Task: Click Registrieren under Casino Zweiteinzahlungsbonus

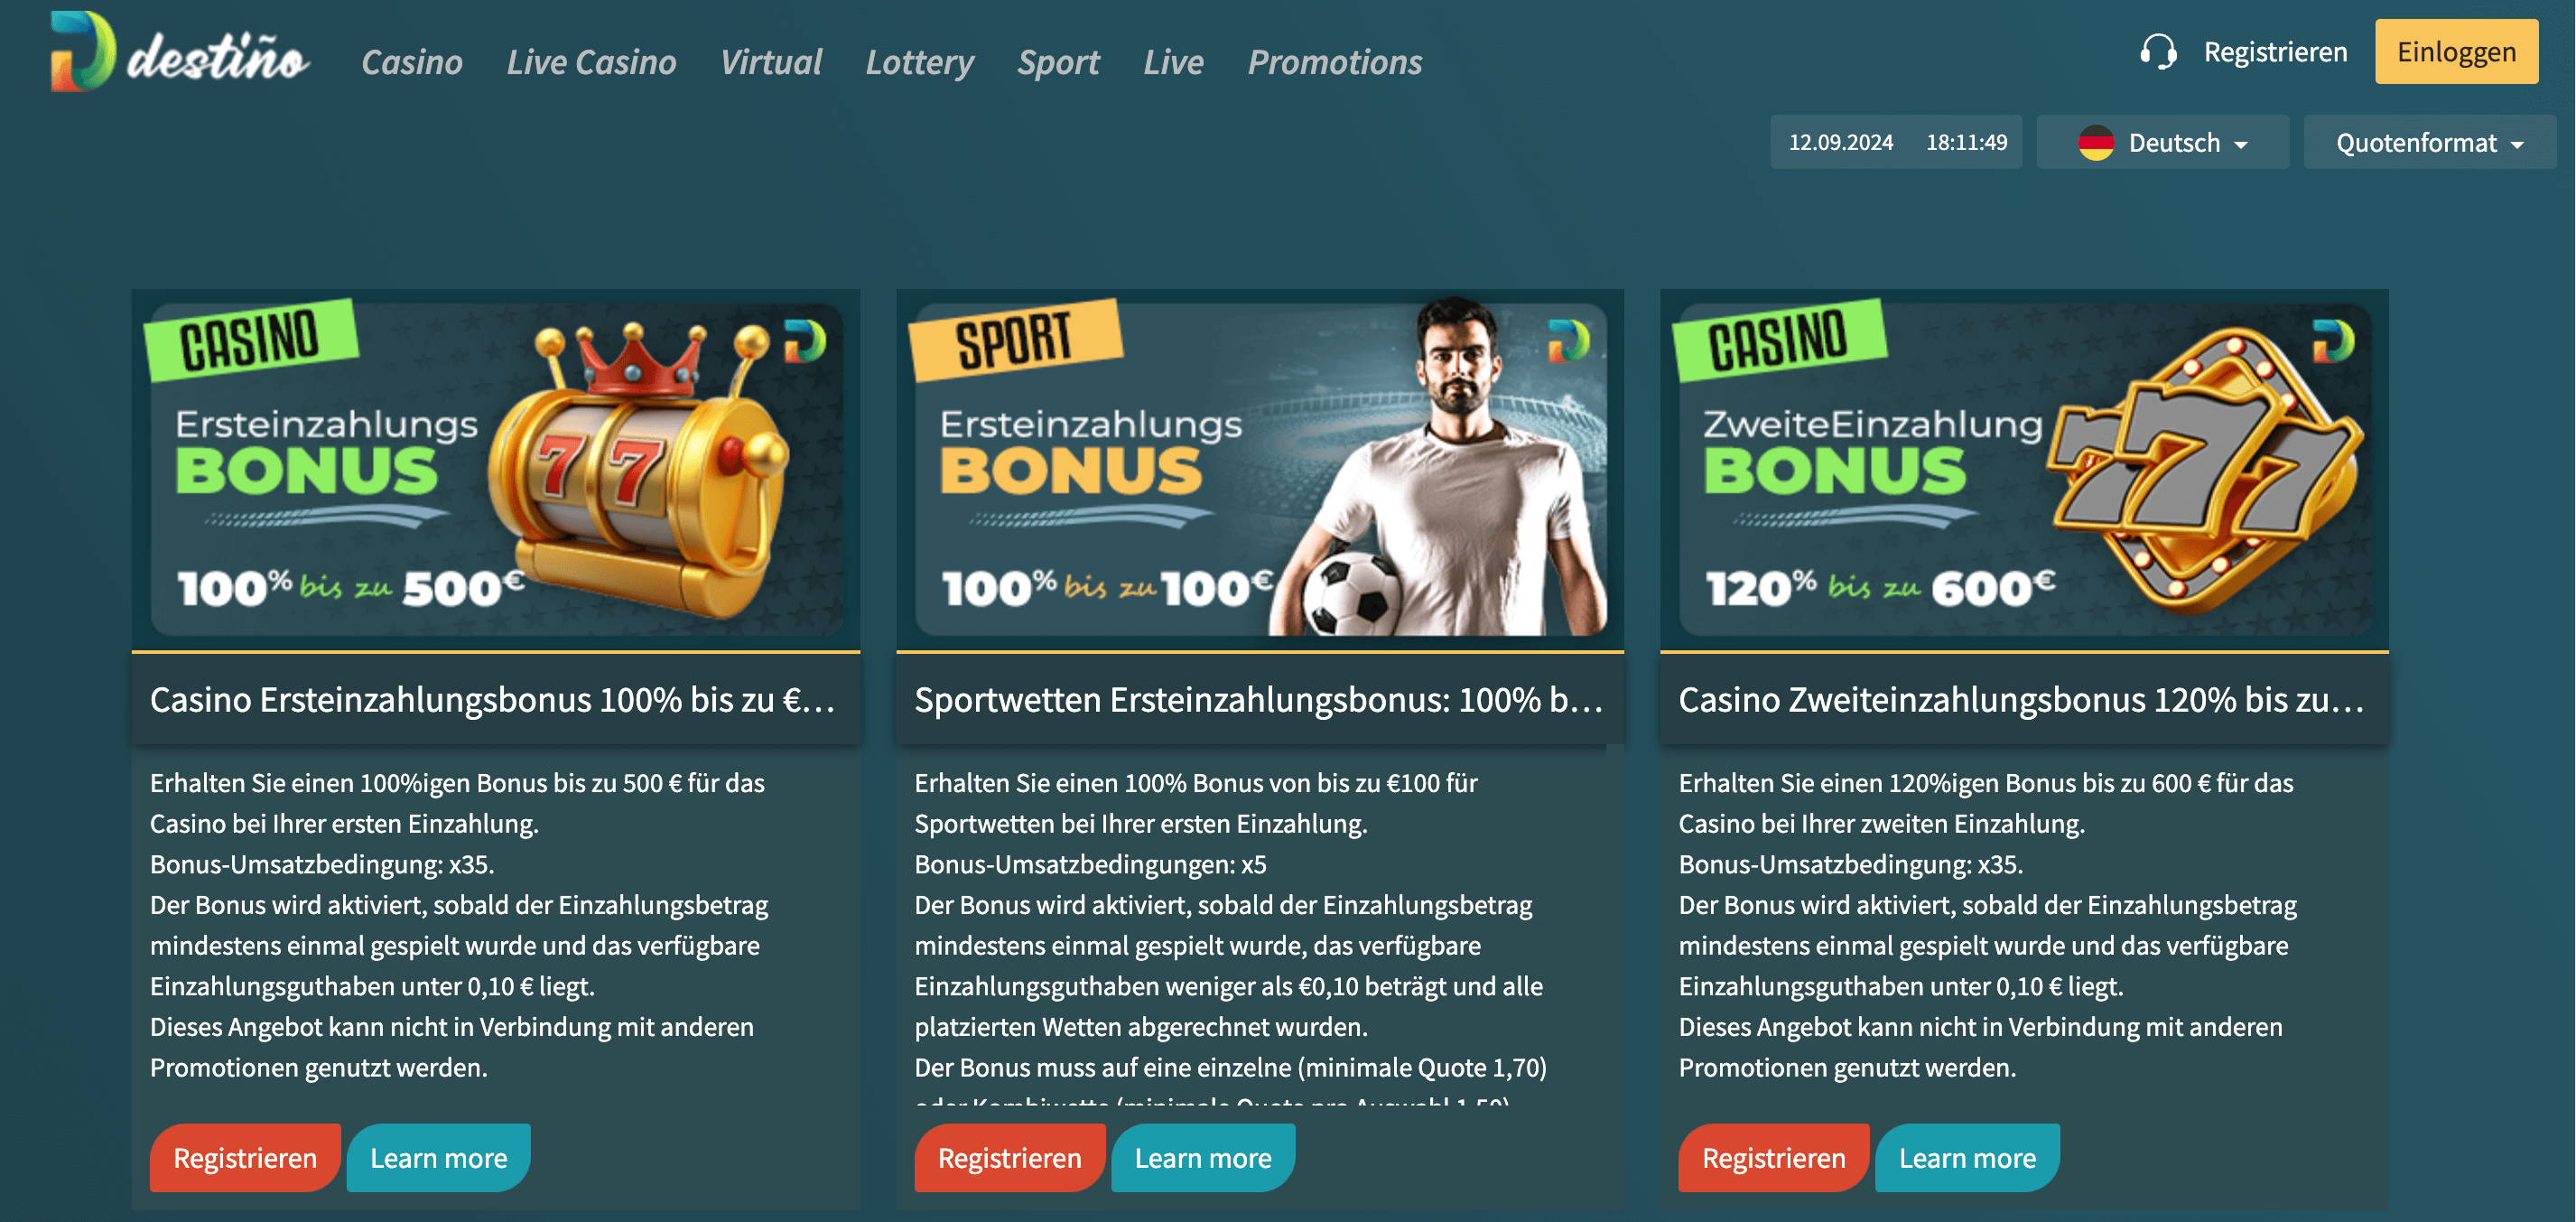Action: click(1773, 1158)
